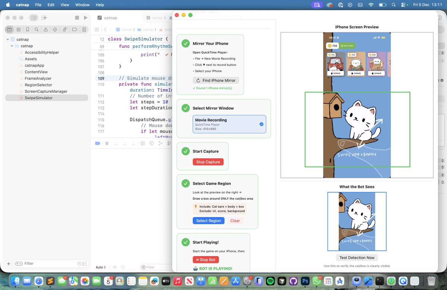Open the Find navigator magnifier icon

coord(37,29)
